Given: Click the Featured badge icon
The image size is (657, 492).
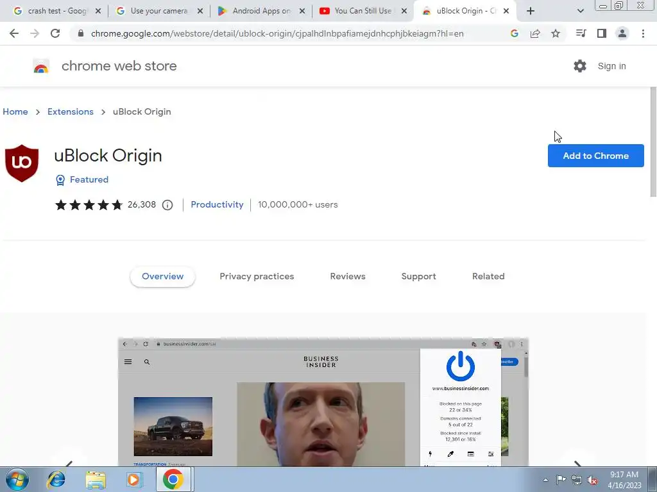Looking at the screenshot, I should point(60,180).
